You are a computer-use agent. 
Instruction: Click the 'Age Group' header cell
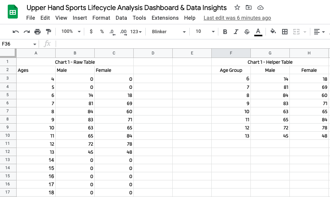click(x=231, y=70)
